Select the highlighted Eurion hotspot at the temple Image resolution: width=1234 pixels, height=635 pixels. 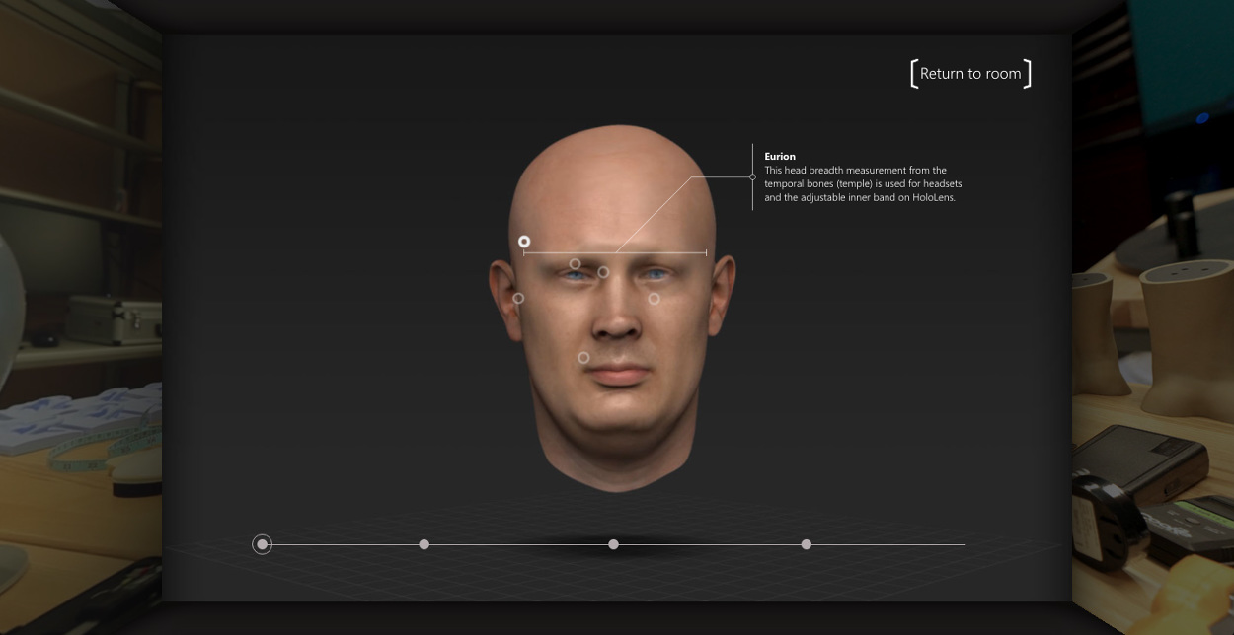click(x=524, y=242)
